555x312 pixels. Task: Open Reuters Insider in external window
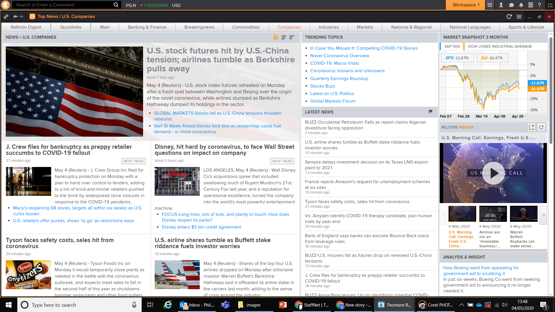(531, 127)
